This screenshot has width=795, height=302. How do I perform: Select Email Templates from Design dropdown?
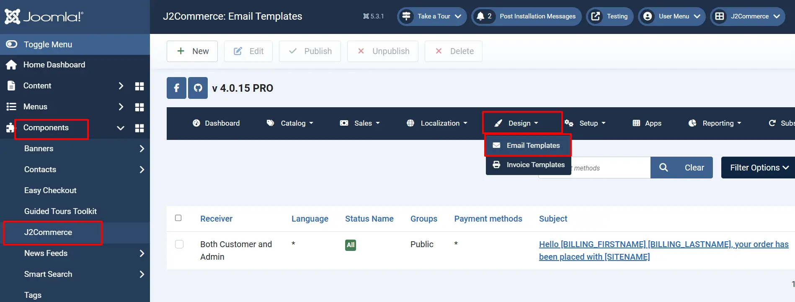[528, 145]
